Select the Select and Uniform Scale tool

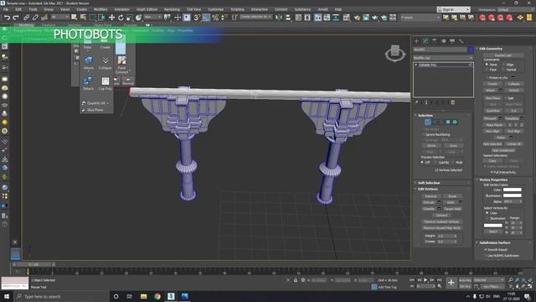[x=130, y=17]
